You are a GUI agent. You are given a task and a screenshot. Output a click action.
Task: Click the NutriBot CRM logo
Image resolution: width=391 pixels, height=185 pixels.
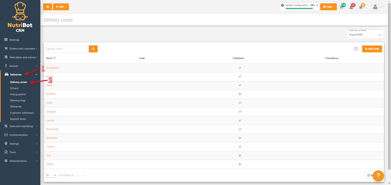tap(20, 17)
